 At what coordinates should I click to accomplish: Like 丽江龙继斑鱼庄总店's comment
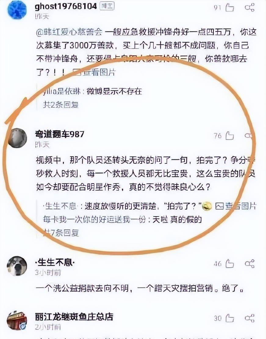[x=230, y=318]
